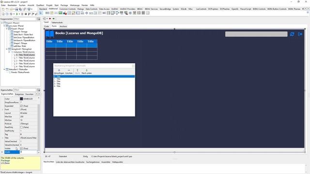Collapse the Columns: TGridColumns tree node
310x174 pixels.
point(9,52)
